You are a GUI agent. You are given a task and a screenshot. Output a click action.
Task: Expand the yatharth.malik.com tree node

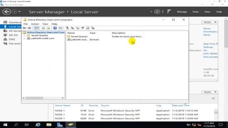tap(24, 38)
